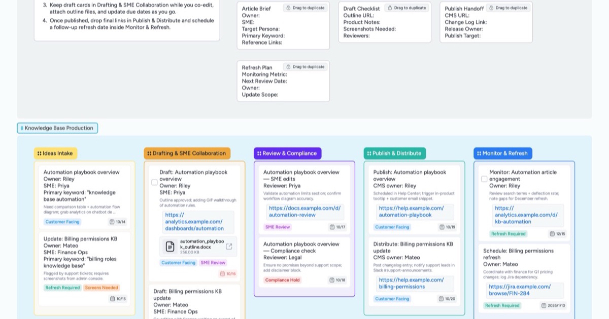Click calendar icon next to 10/14 date
609x319 pixels.
pos(112,222)
